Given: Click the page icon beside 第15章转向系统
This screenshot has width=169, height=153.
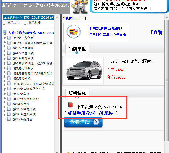Looking at the screenshot, I should pyautogui.click(x=9, y=109).
